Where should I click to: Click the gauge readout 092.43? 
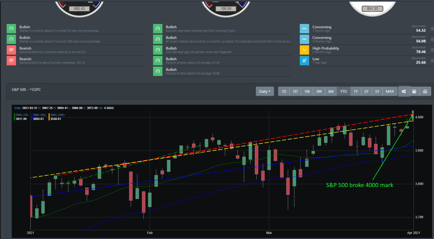(79, 9)
